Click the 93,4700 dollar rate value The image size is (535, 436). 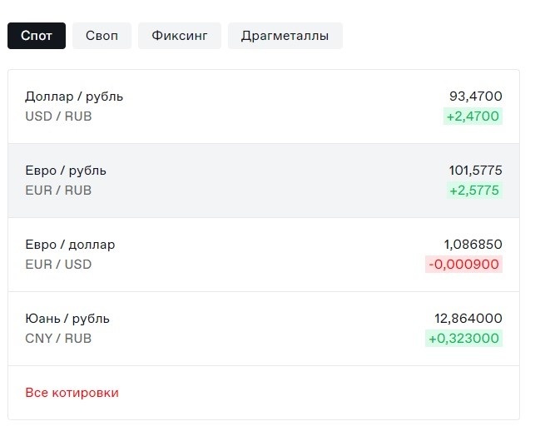click(x=476, y=97)
